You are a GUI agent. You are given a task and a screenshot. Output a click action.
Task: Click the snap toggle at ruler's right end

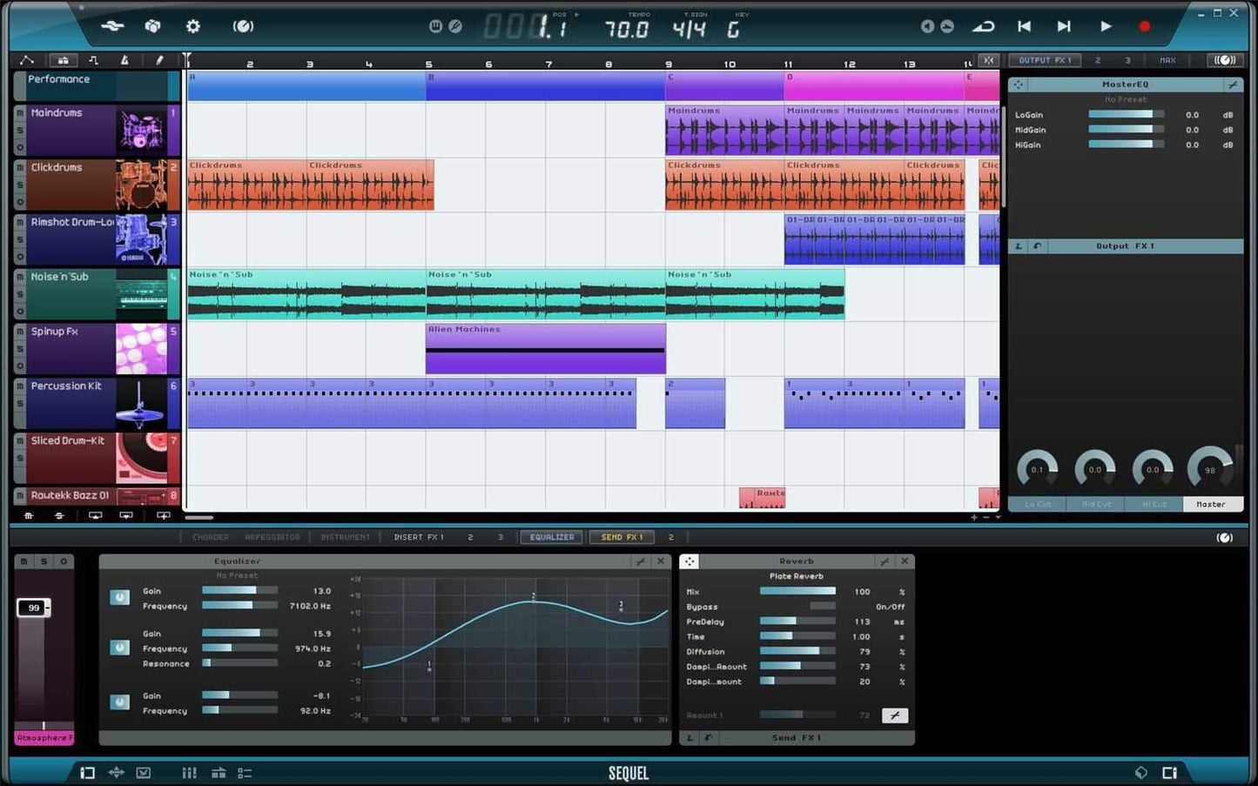point(988,60)
